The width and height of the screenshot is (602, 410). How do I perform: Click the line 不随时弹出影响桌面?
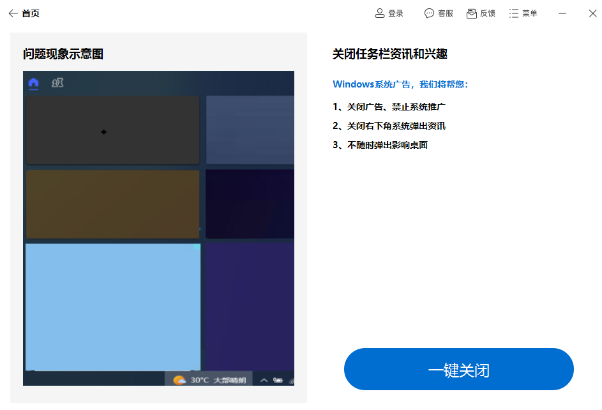pos(380,145)
